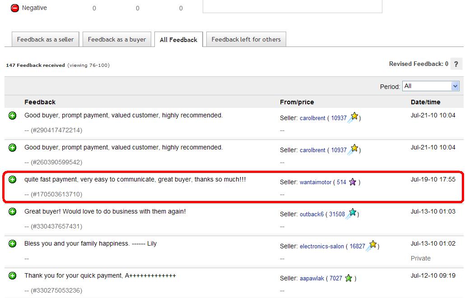465x298 pixels.
Task: Click the red Negative feedback icon
Action: (15, 8)
